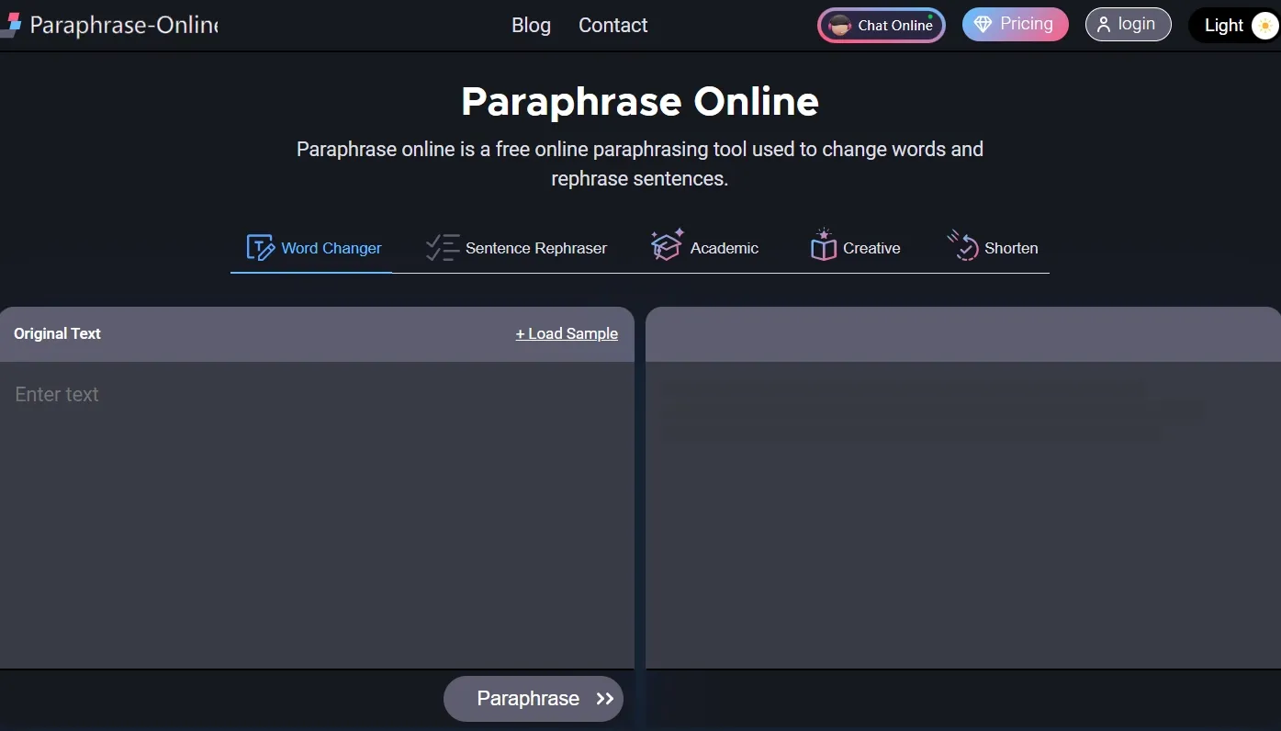This screenshot has width=1281, height=731.
Task: Click the Paraphrase submit button
Action: (534, 699)
